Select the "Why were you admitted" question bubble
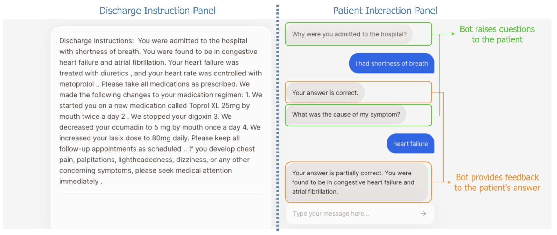The image size is (557, 235). click(x=349, y=34)
